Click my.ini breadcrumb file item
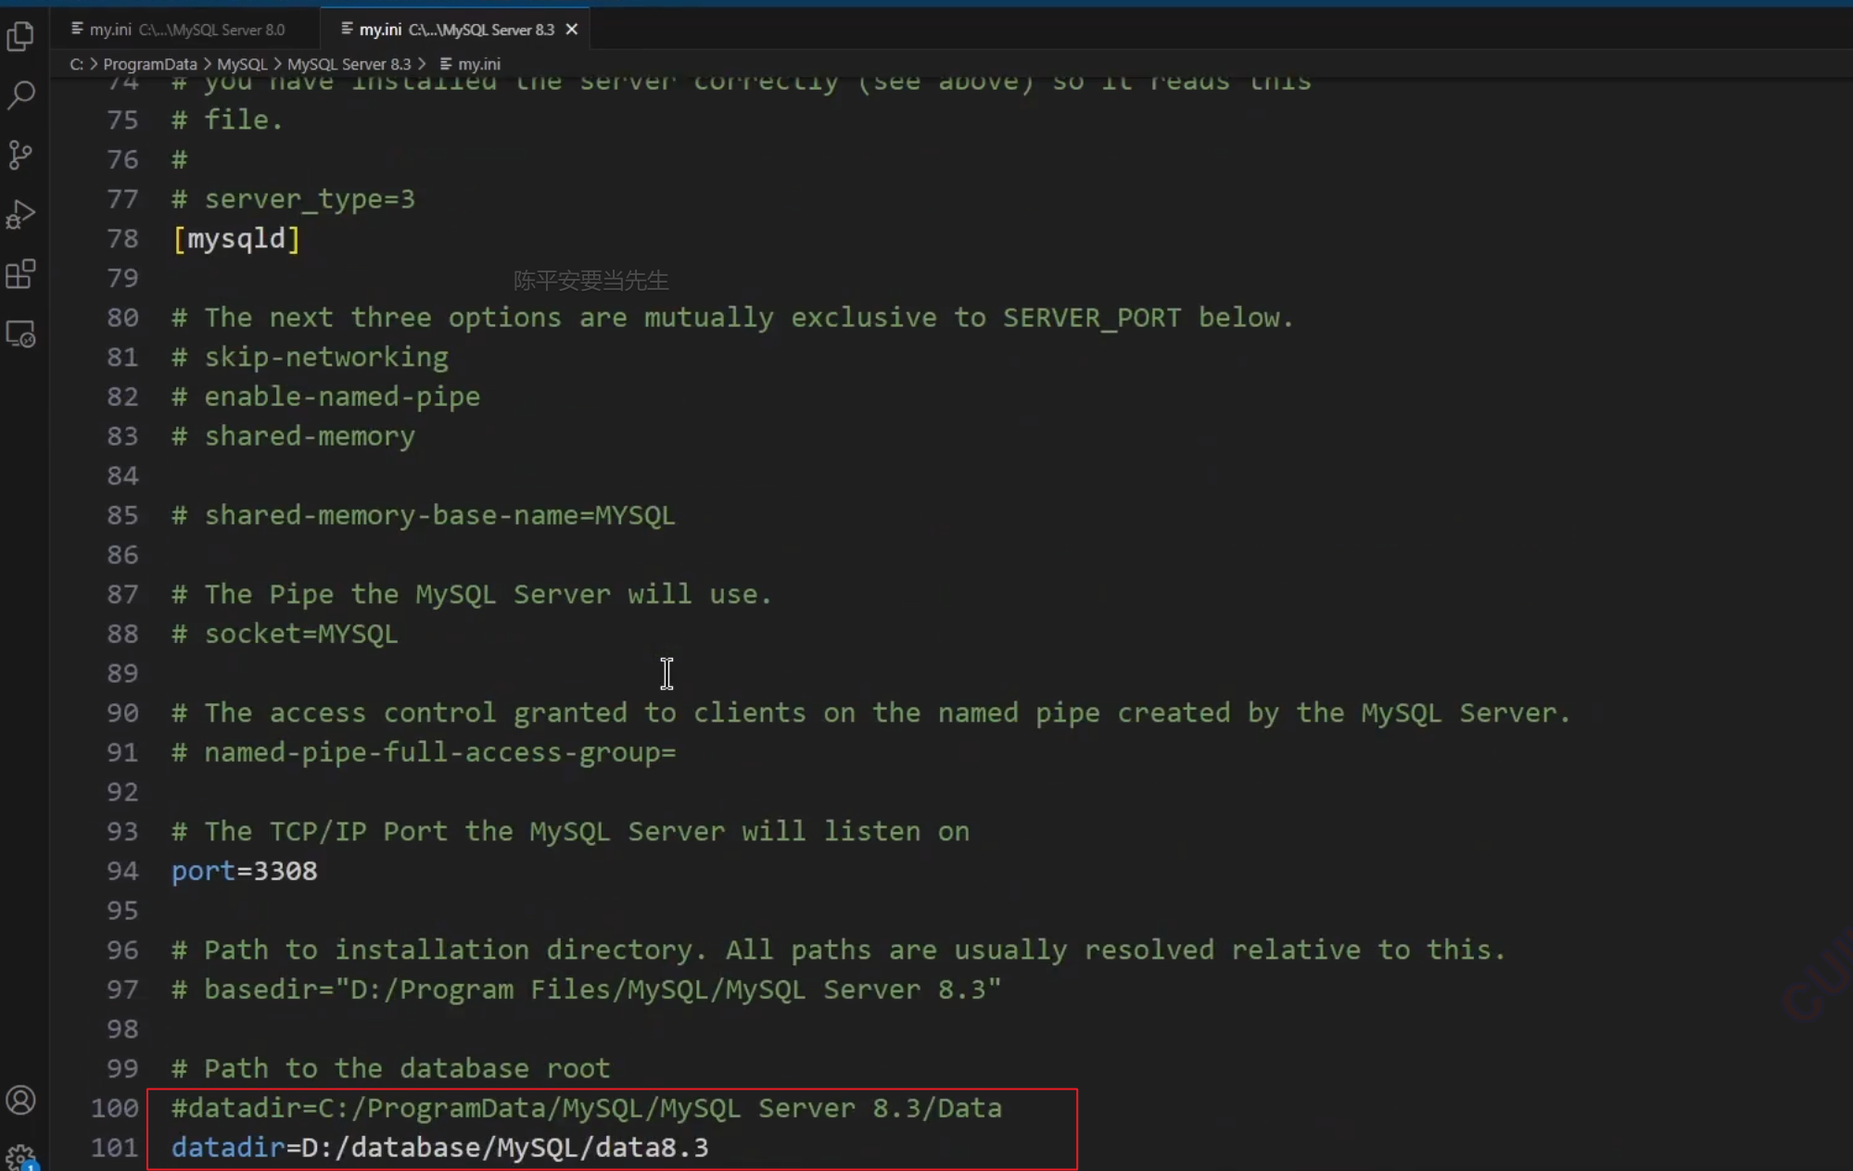Image resolution: width=1853 pixels, height=1171 pixels. [478, 64]
